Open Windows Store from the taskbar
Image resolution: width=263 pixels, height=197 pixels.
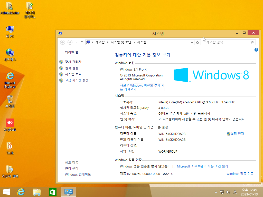(52, 192)
